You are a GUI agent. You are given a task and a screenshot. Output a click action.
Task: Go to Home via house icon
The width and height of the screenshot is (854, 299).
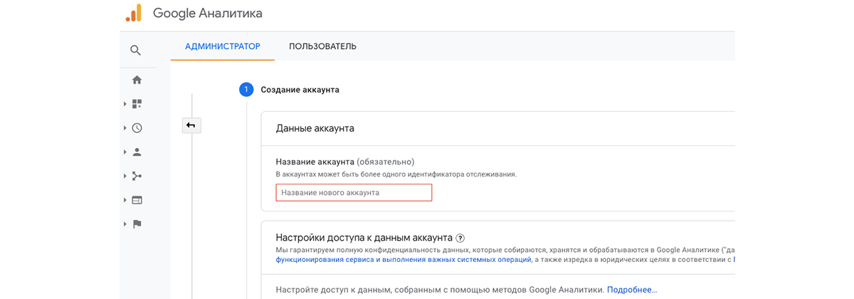click(x=137, y=80)
